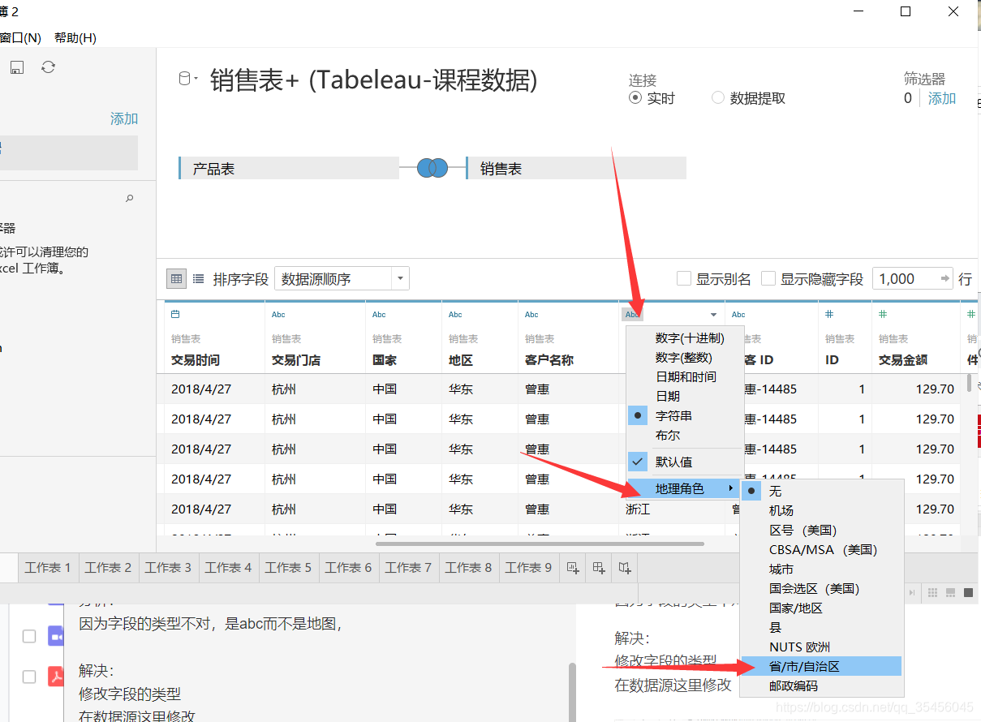The width and height of the screenshot is (981, 722).
Task: Enable the 显示别名 checkbox
Action: [x=683, y=279]
